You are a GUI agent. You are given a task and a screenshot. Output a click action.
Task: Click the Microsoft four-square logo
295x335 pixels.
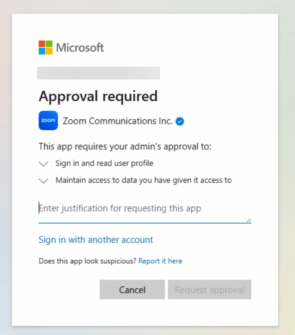[x=45, y=47]
